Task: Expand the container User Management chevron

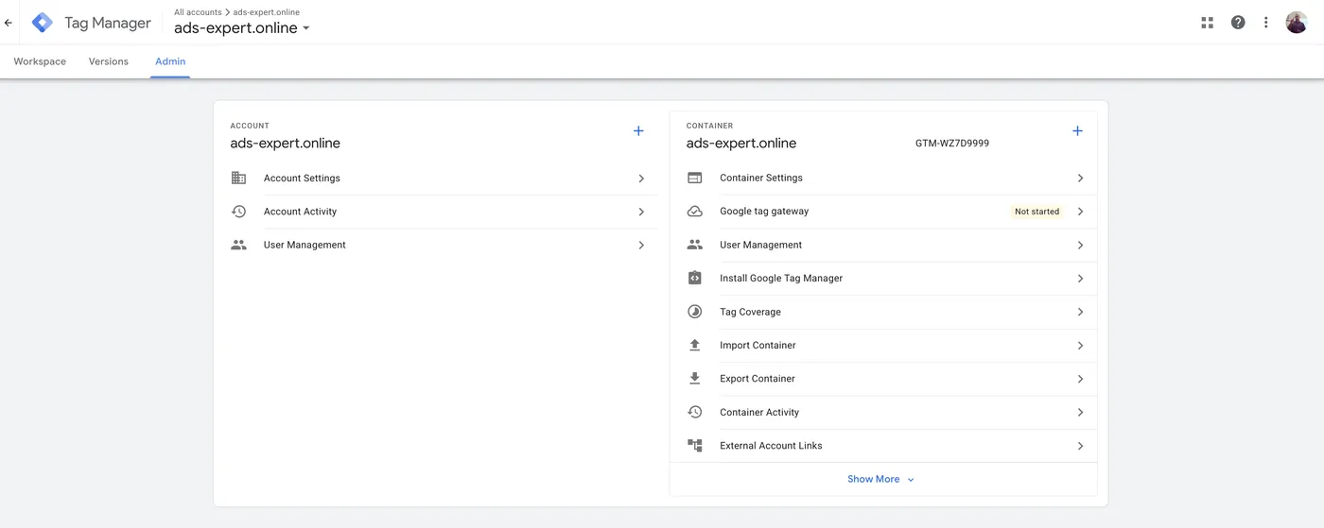Action: 1080,246
